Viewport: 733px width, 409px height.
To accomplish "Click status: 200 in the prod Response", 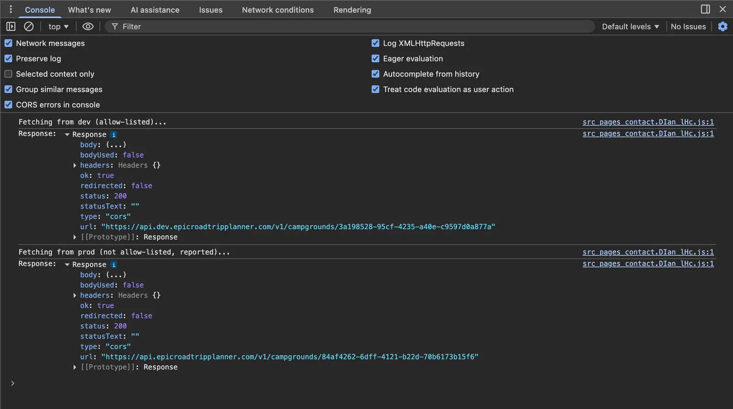I will pyautogui.click(x=104, y=326).
